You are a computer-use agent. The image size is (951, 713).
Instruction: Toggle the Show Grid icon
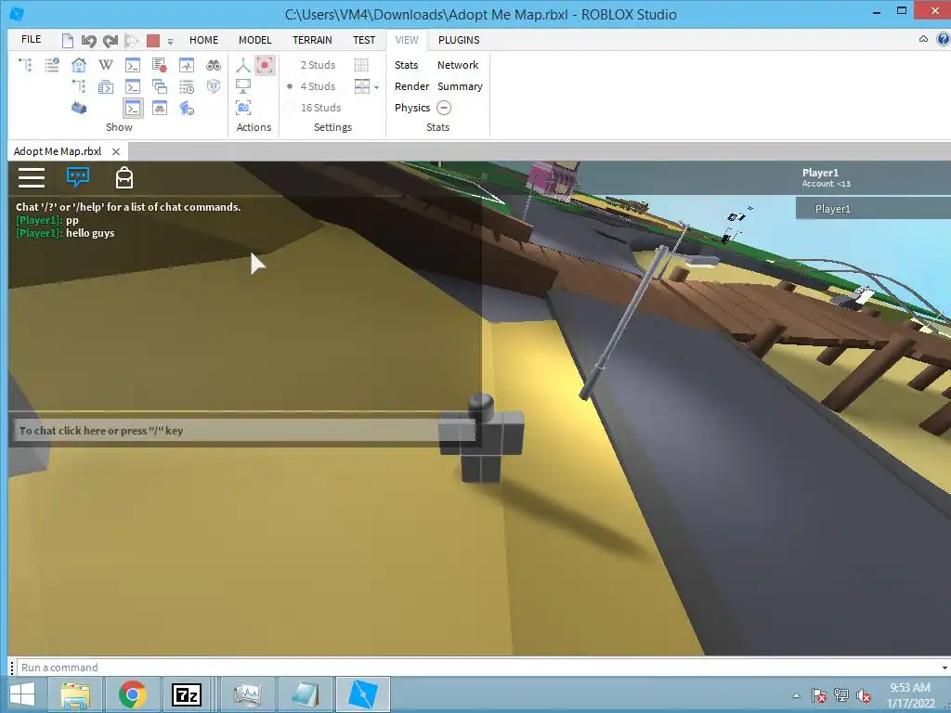[x=361, y=65]
